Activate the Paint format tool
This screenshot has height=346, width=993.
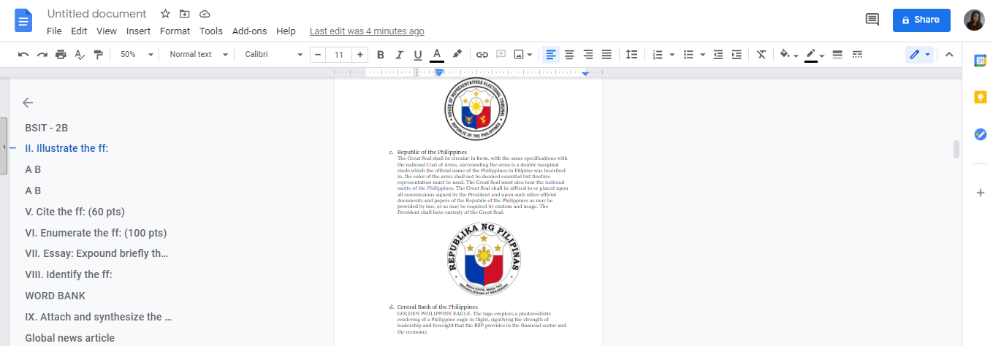(99, 55)
